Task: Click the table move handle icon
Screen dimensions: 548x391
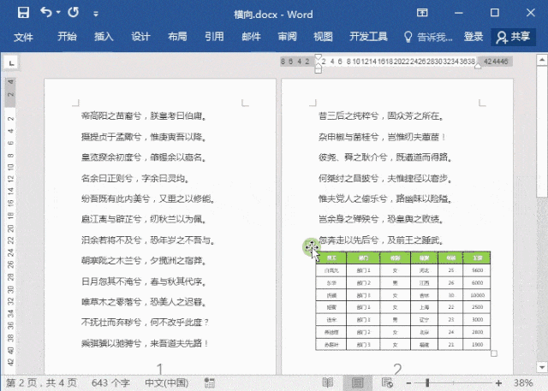Action: point(312,247)
